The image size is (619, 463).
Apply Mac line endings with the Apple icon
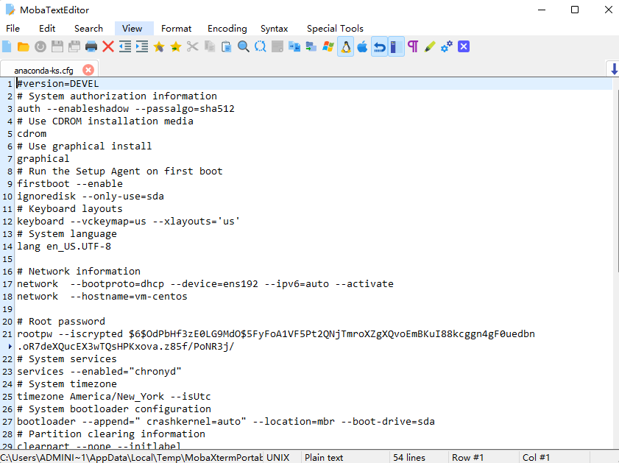pyautogui.click(x=362, y=46)
